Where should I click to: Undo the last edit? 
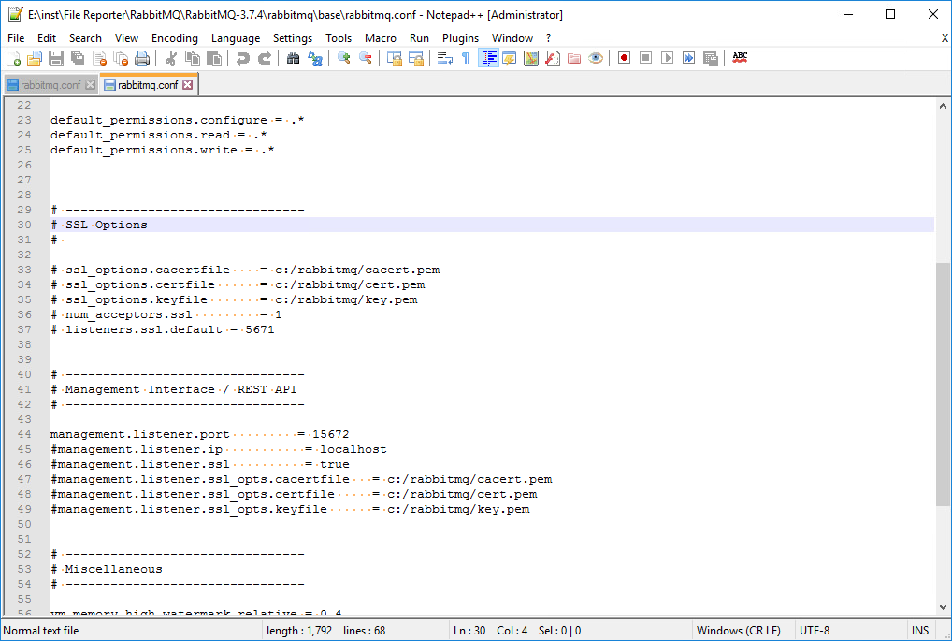242,57
